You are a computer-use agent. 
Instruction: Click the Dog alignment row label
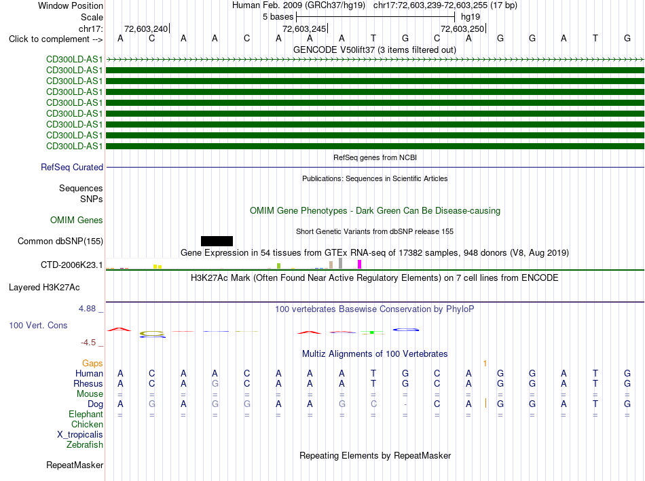(x=95, y=404)
